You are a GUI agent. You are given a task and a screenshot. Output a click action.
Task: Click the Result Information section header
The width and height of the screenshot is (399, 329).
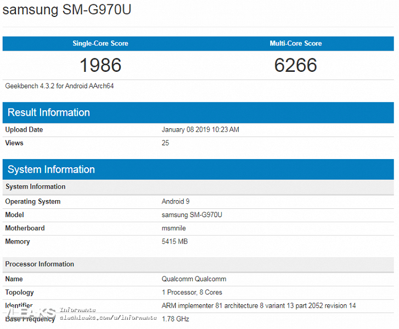click(x=49, y=112)
